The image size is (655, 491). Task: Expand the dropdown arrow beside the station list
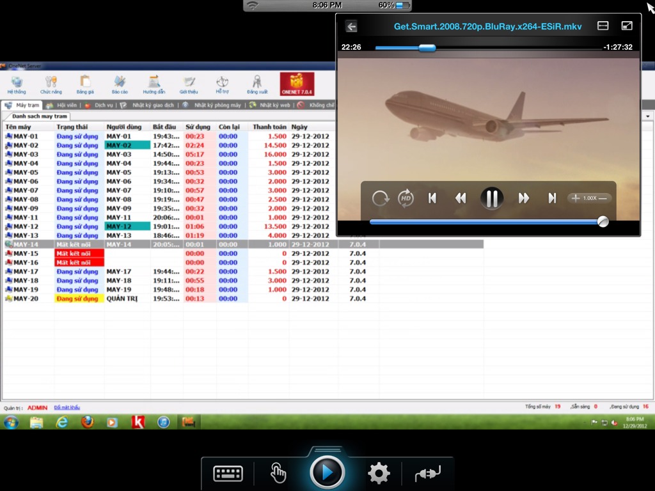pyautogui.click(x=648, y=116)
